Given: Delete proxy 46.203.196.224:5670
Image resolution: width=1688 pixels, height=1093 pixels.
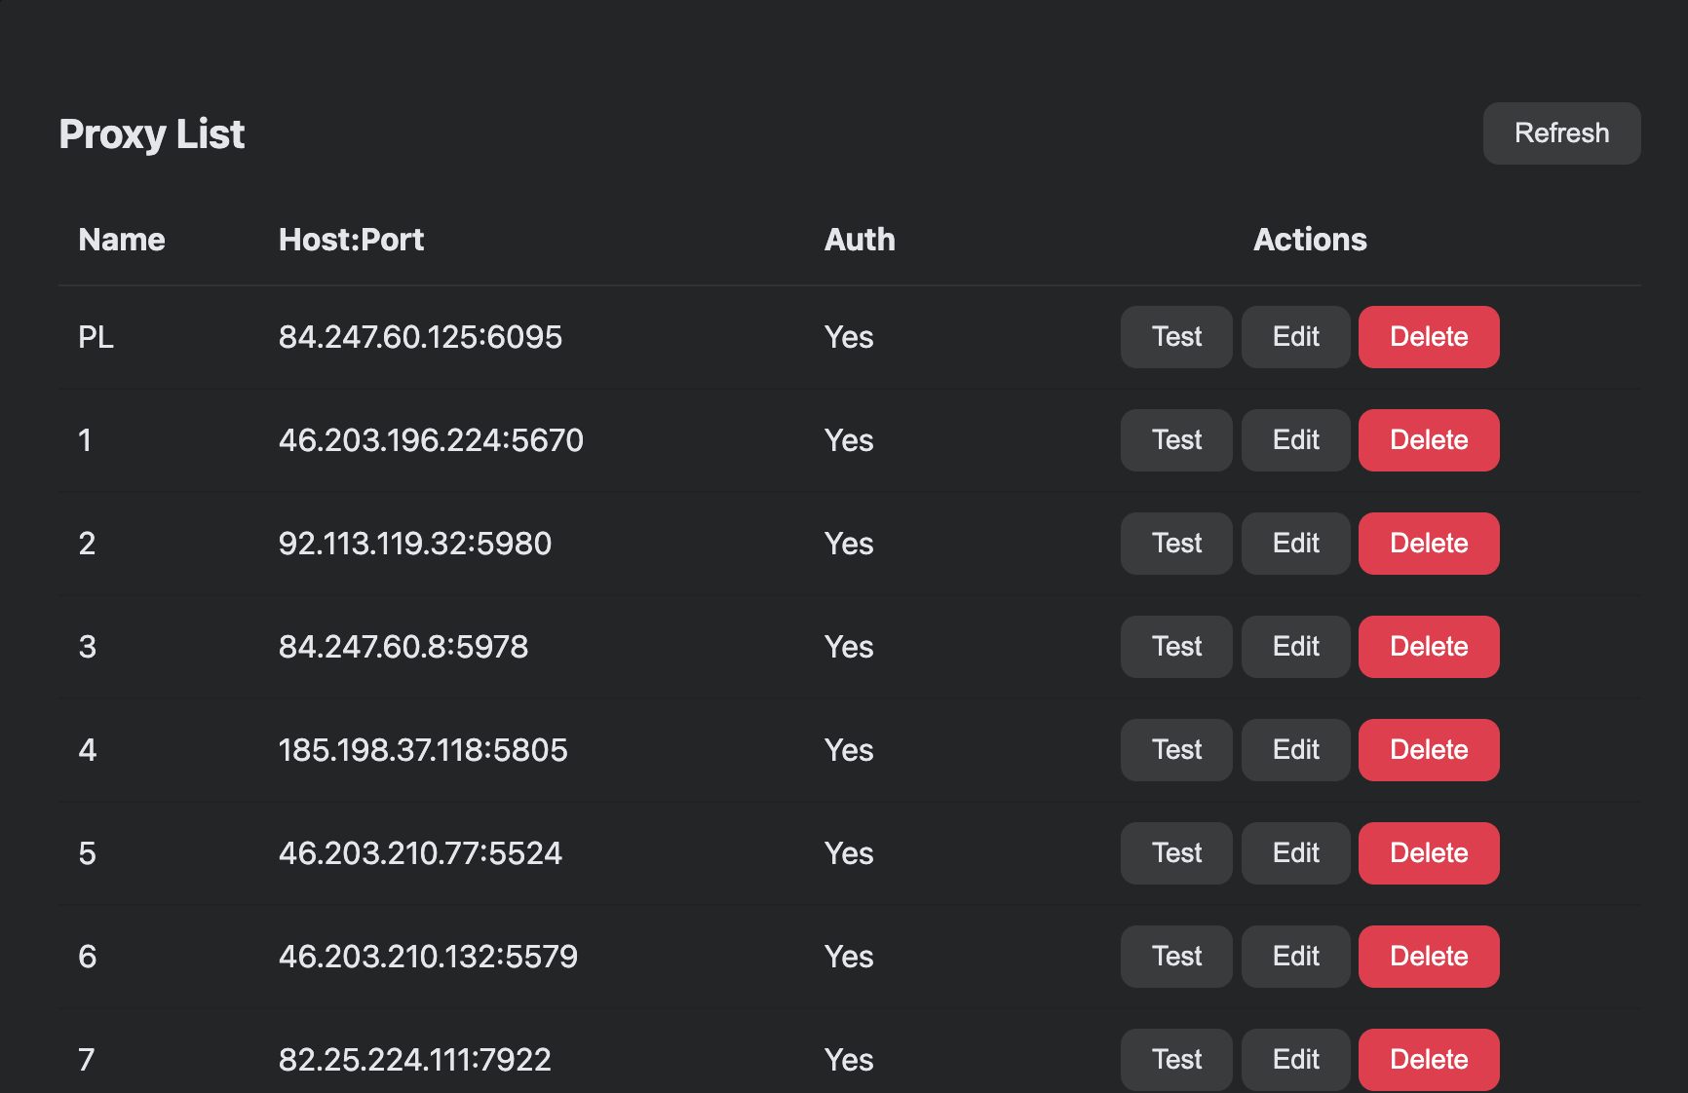Looking at the screenshot, I should pos(1429,440).
